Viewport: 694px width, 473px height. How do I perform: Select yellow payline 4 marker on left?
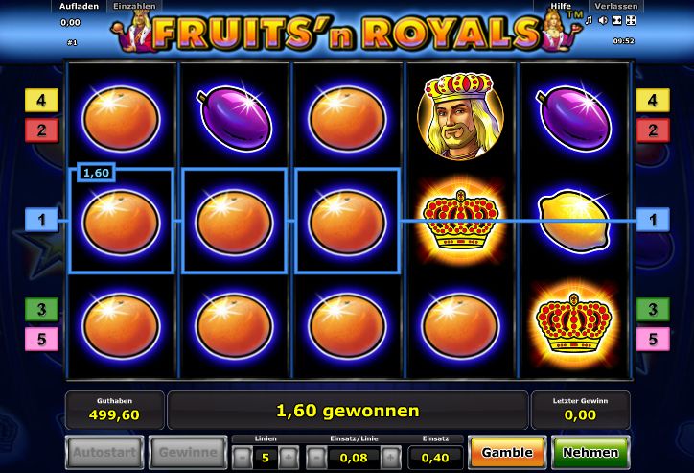41,100
